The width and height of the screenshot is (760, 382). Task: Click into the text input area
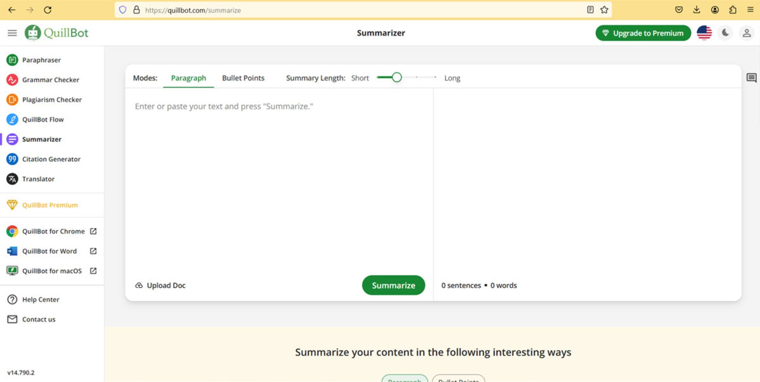[x=279, y=178]
